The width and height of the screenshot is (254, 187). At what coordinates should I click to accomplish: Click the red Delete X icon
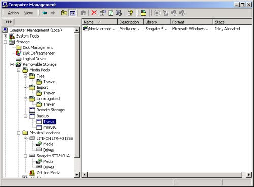[x=94, y=13]
